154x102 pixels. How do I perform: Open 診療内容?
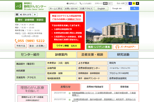click(61, 68)
